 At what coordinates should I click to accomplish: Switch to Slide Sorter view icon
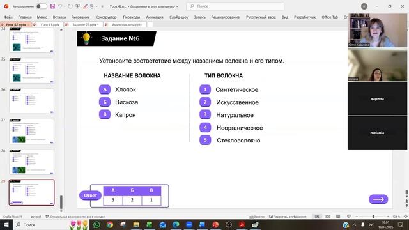tap(328, 217)
